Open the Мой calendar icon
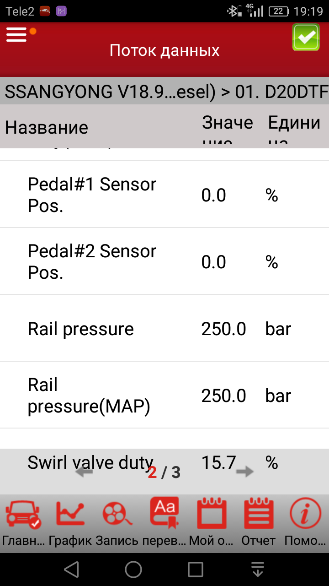This screenshot has height=586, width=329. [212, 515]
